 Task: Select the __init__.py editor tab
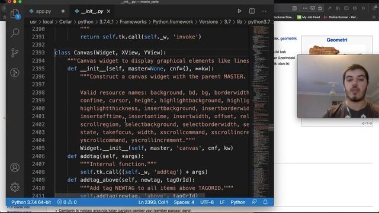[92, 11]
